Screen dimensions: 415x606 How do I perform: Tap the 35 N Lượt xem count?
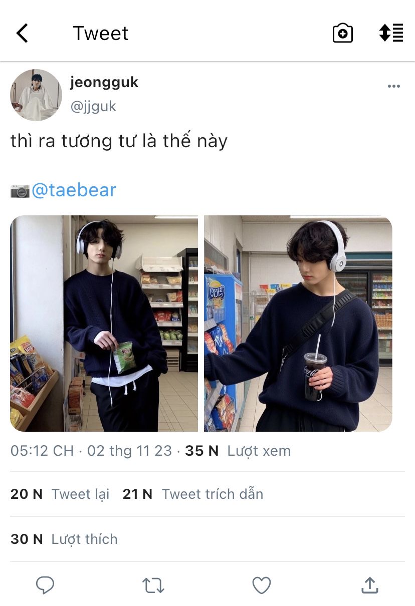(x=238, y=451)
